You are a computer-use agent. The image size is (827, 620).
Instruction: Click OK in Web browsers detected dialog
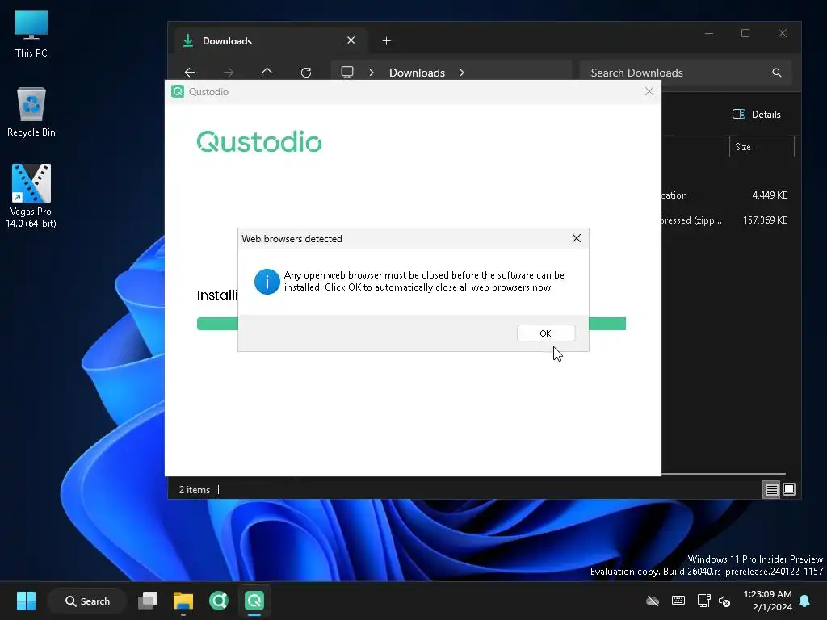[545, 333]
